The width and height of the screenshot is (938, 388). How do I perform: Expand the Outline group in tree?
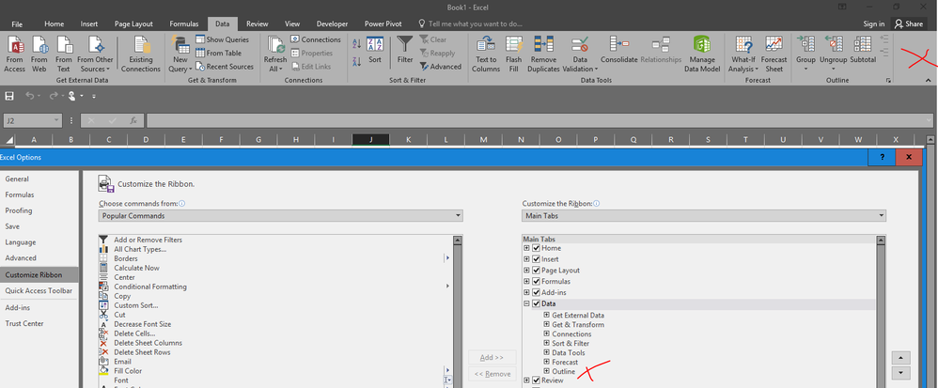pyautogui.click(x=546, y=371)
